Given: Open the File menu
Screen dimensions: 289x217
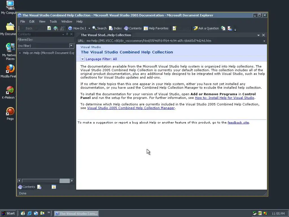Looking at the screenshot, I should pos(23,21).
